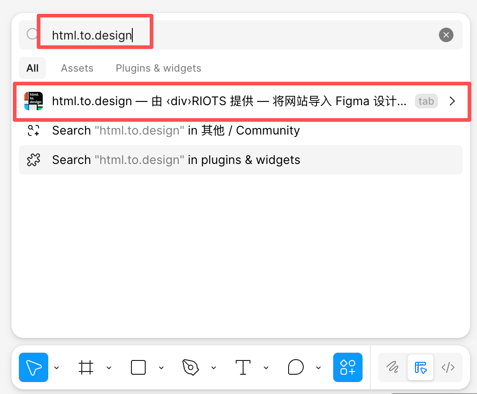The image size is (477, 394).
Task: Expand Text tool dropdown arrow
Action: (x=266, y=368)
